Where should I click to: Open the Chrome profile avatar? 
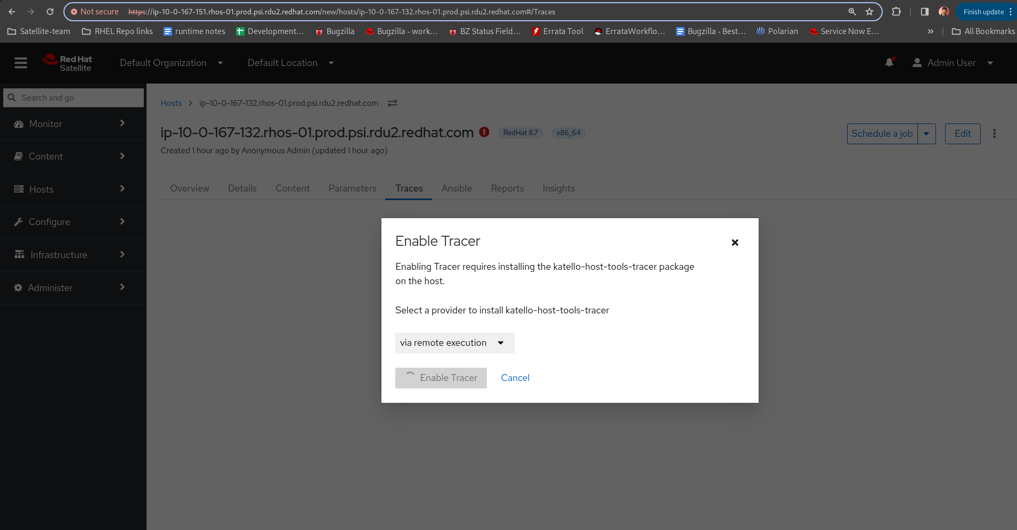(944, 12)
